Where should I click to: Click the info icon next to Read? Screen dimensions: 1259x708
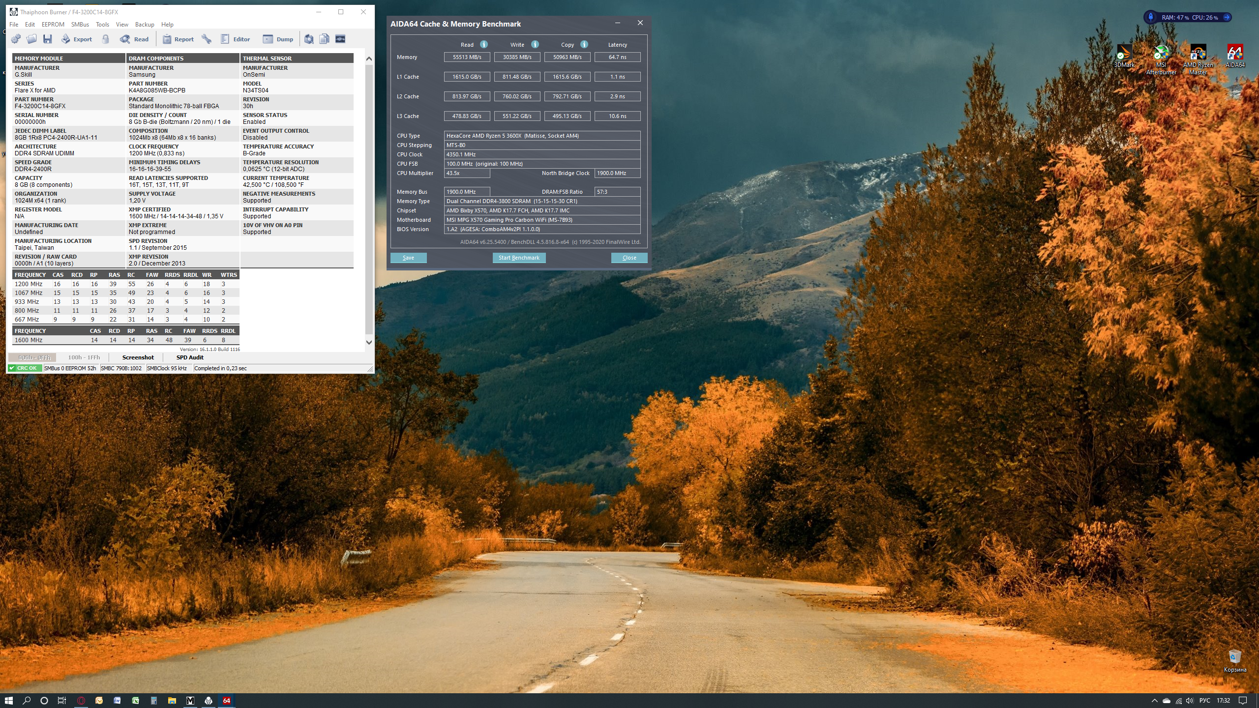(484, 44)
